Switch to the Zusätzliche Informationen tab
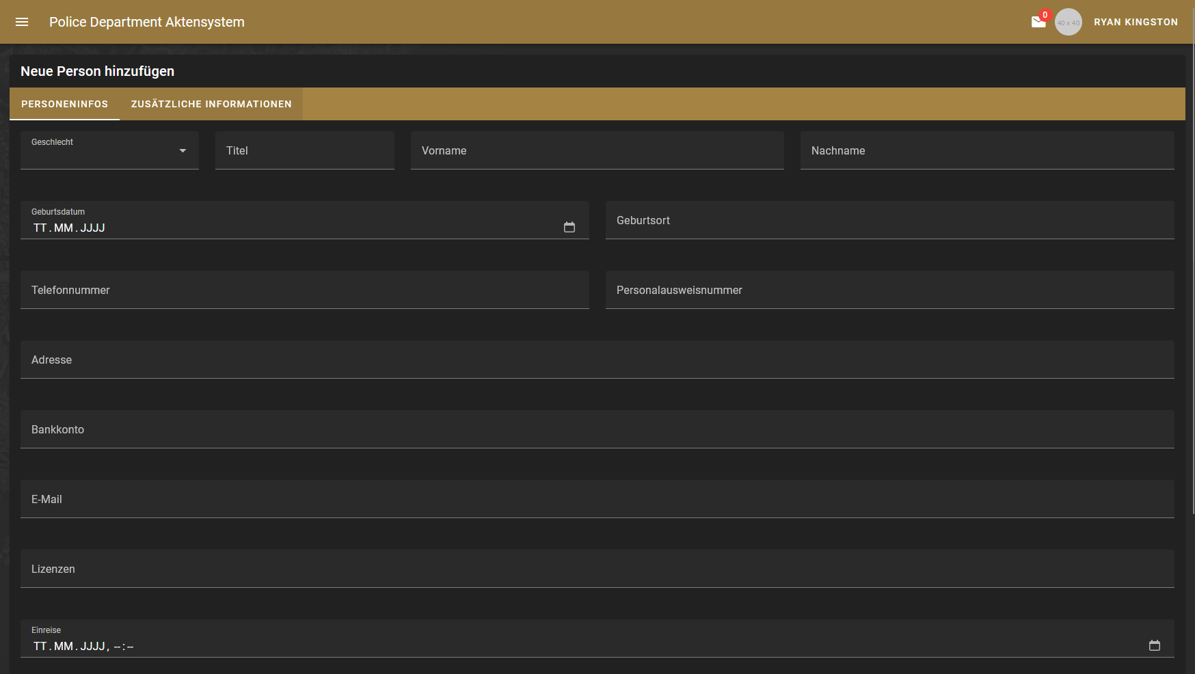Screen dimensions: 1195x674 point(211,104)
